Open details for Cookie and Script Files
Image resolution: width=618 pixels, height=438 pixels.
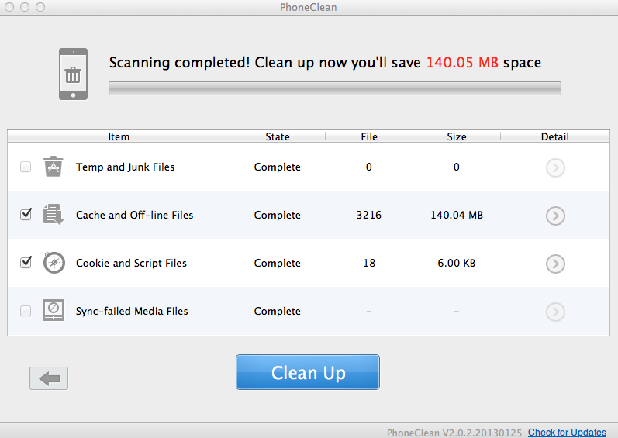555,264
